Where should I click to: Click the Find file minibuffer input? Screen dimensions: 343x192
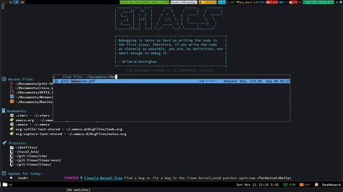click(x=171, y=77)
